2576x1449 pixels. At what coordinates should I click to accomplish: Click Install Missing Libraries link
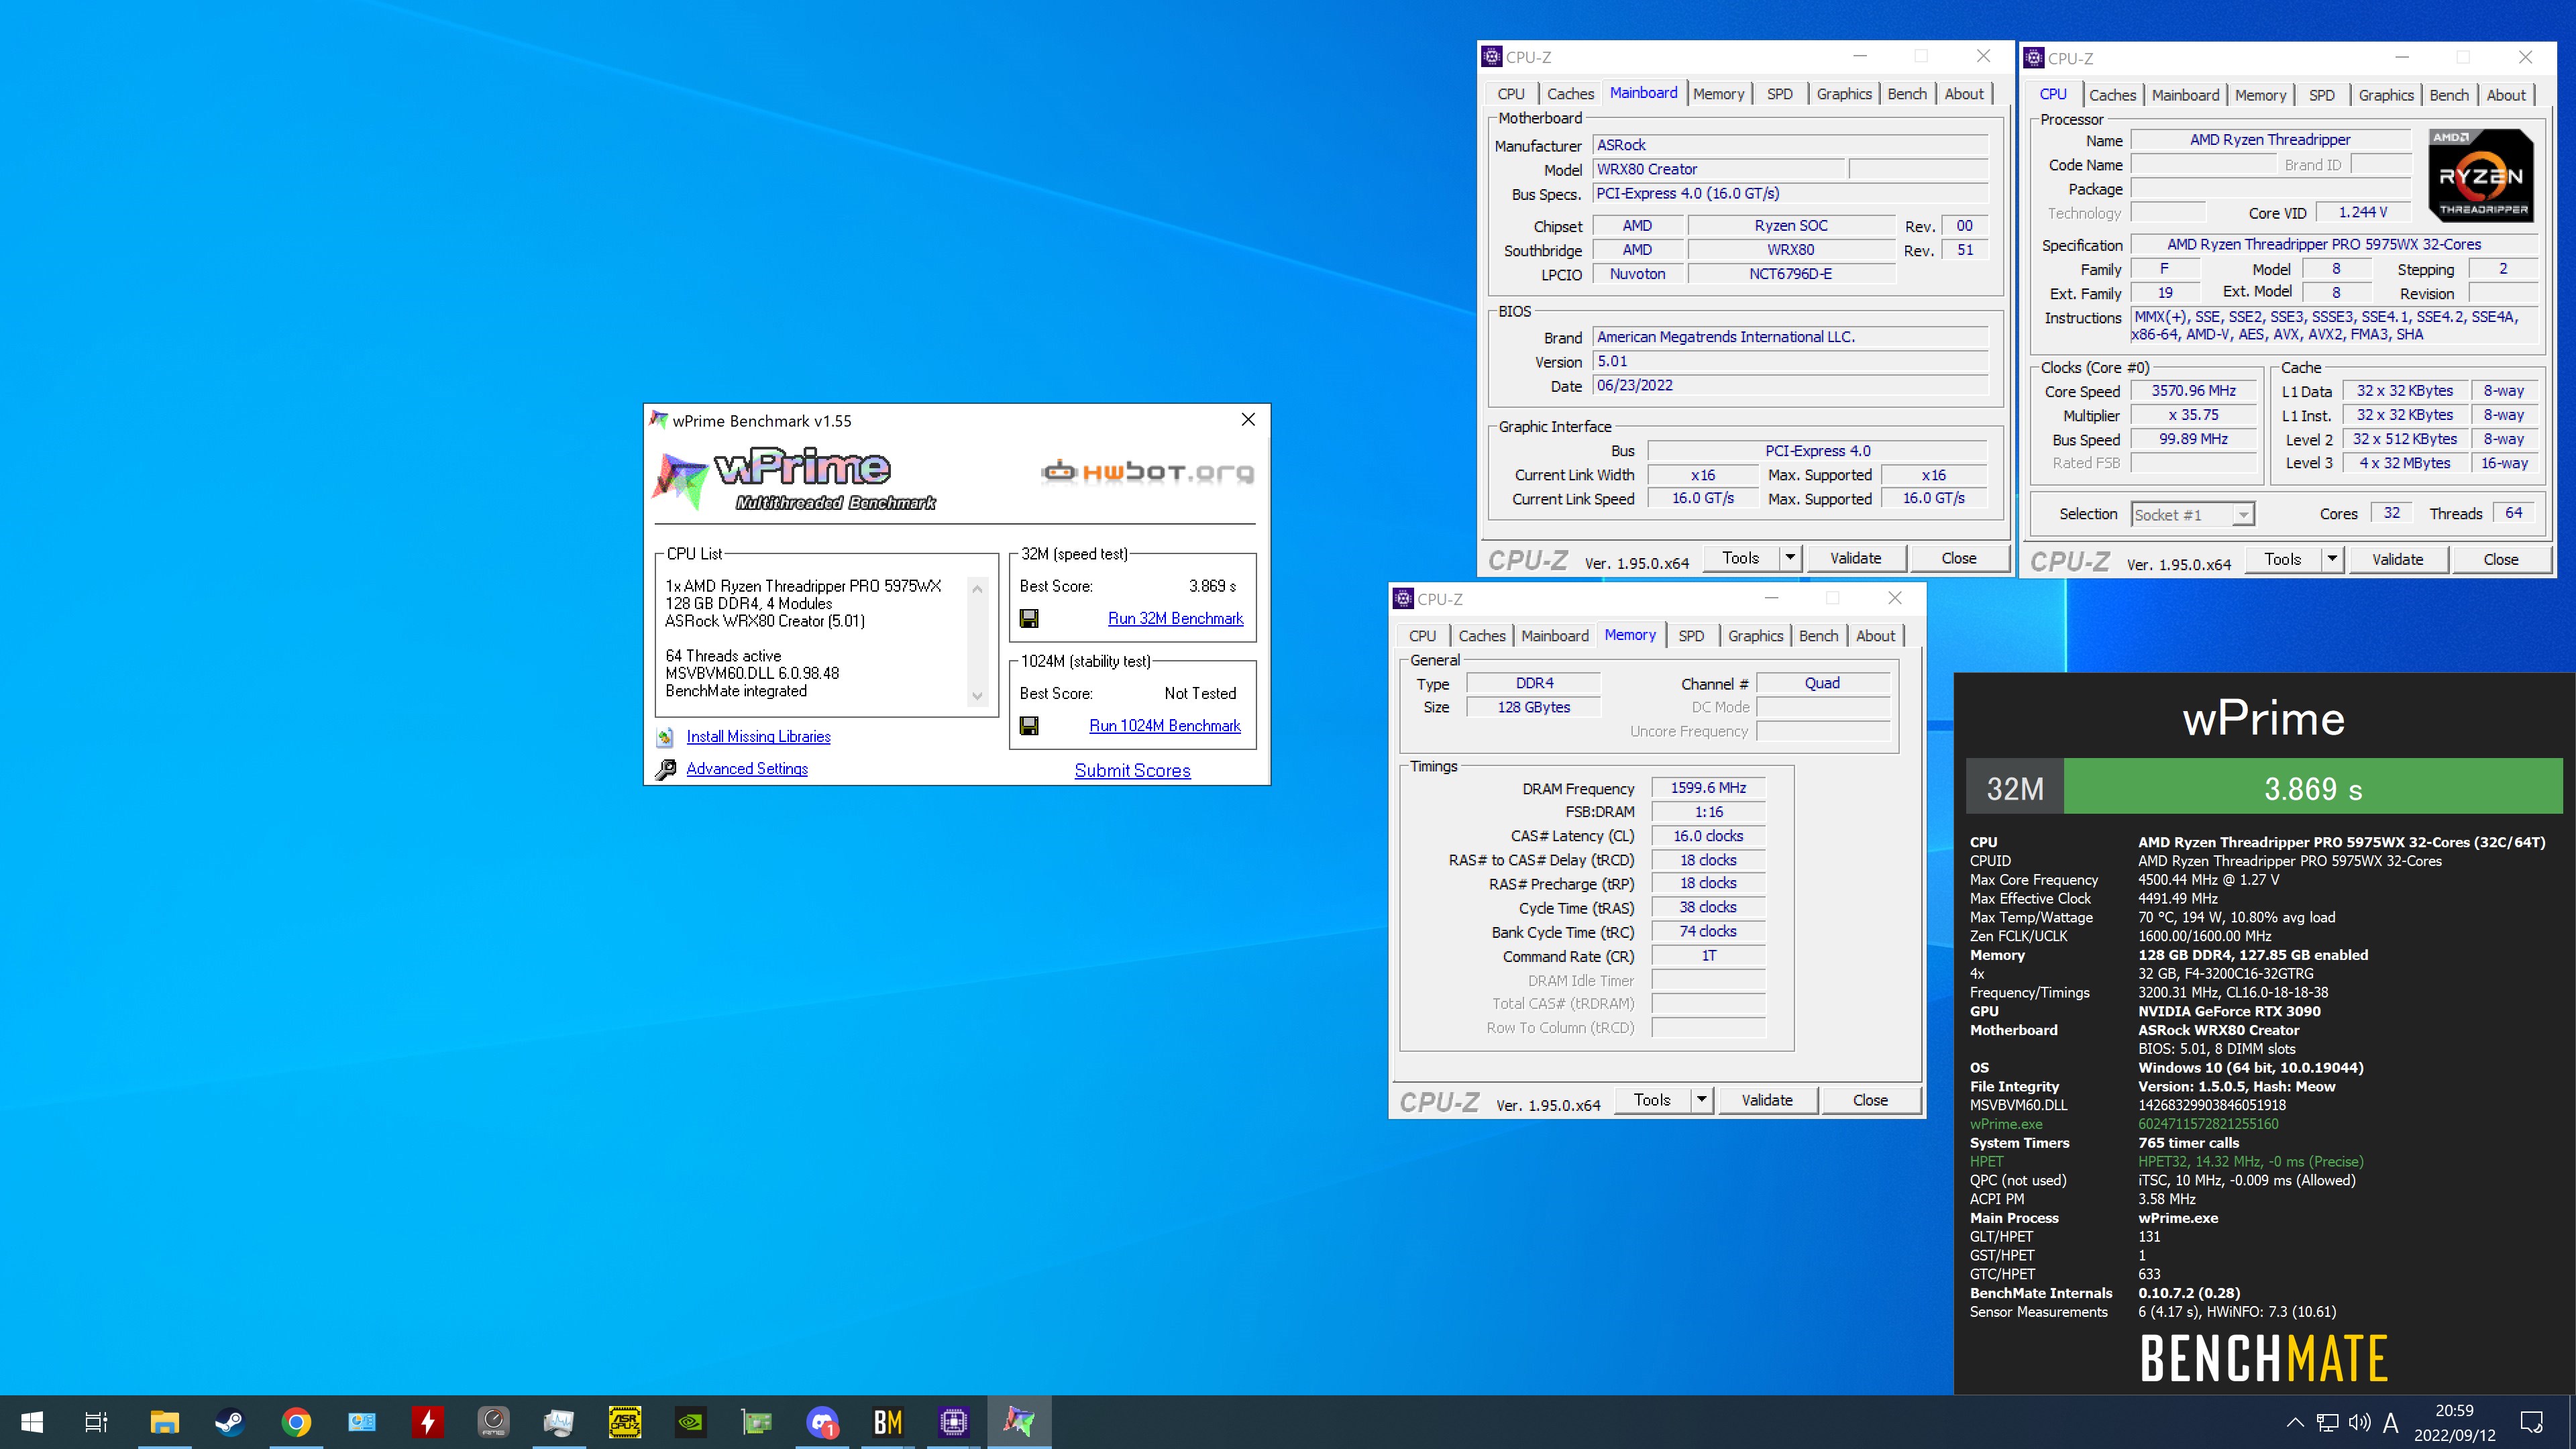coord(758,737)
